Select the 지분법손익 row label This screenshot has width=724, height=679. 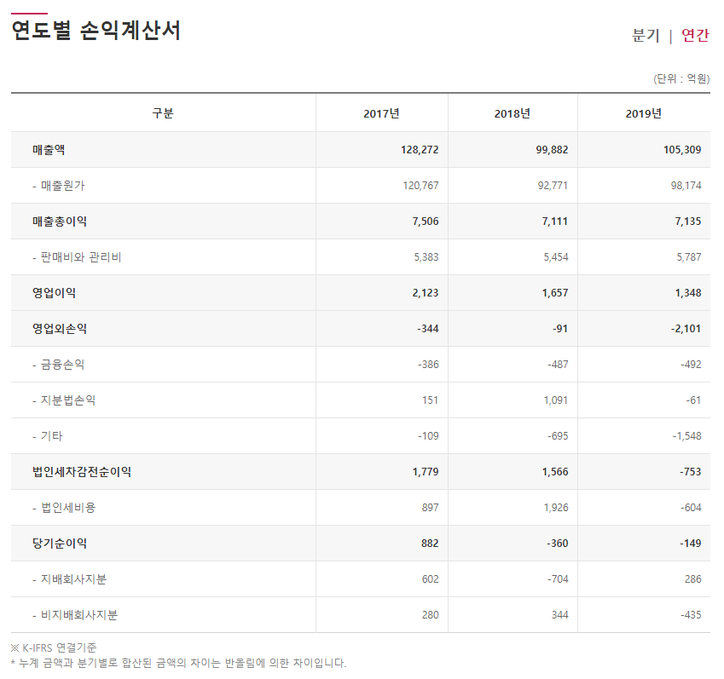click(64, 400)
